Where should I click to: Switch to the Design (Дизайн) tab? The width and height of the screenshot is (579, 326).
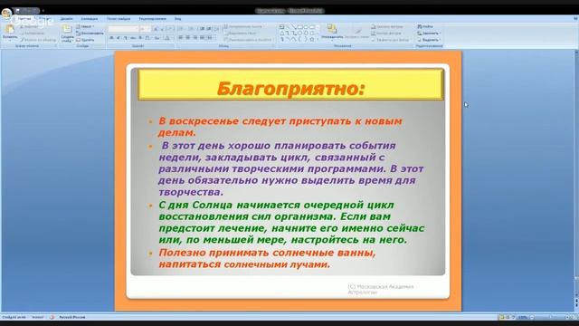[66, 18]
